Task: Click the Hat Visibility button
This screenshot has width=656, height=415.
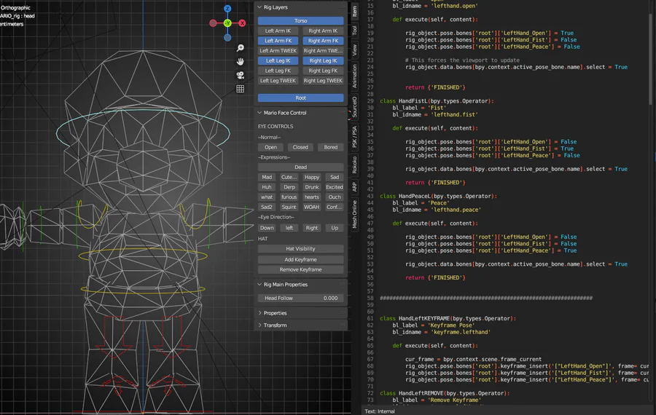Action: pos(300,249)
